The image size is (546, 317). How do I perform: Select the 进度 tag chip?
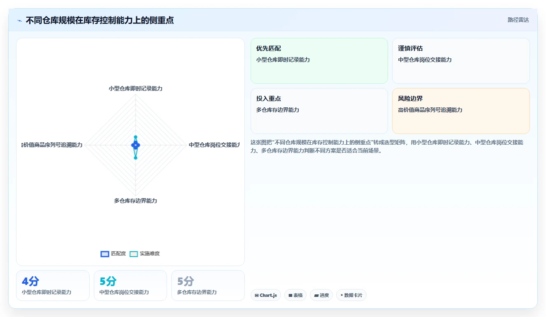[321, 295]
